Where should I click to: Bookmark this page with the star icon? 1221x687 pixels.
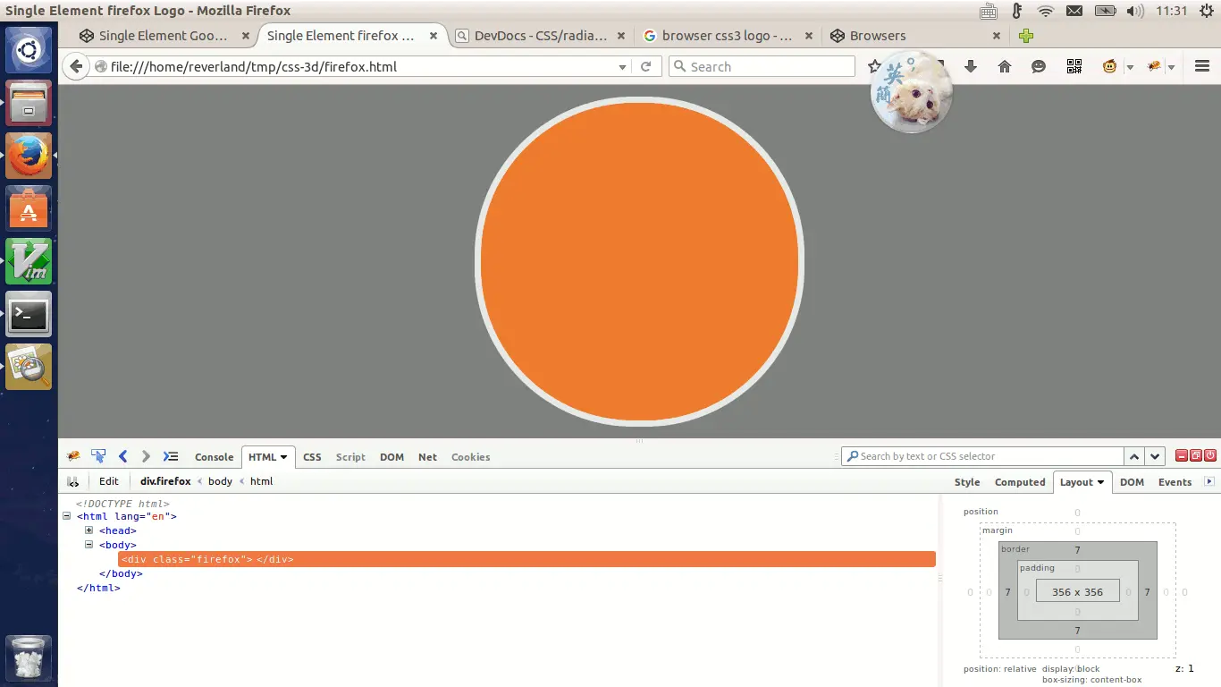point(874,66)
